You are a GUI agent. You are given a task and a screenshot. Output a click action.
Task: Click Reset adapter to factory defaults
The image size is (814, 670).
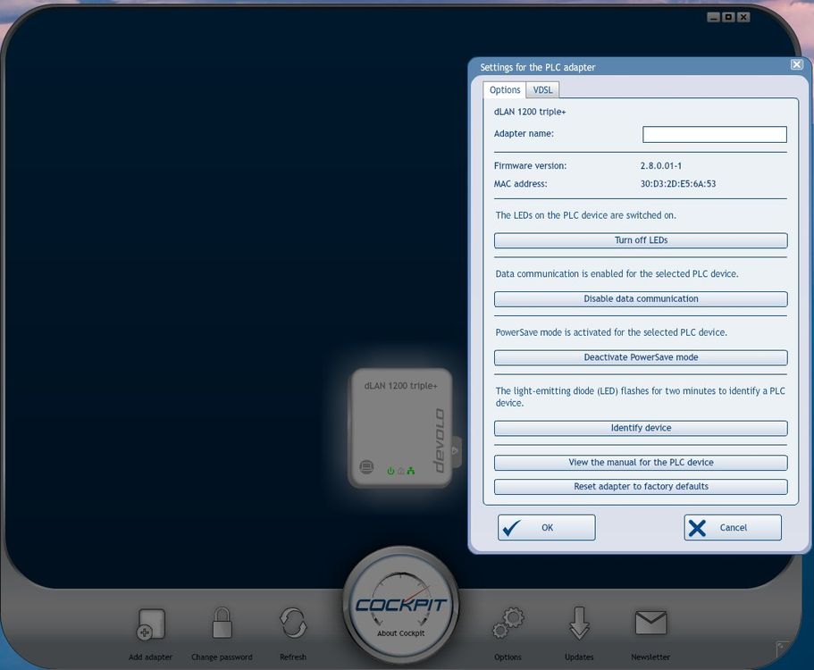[641, 487]
